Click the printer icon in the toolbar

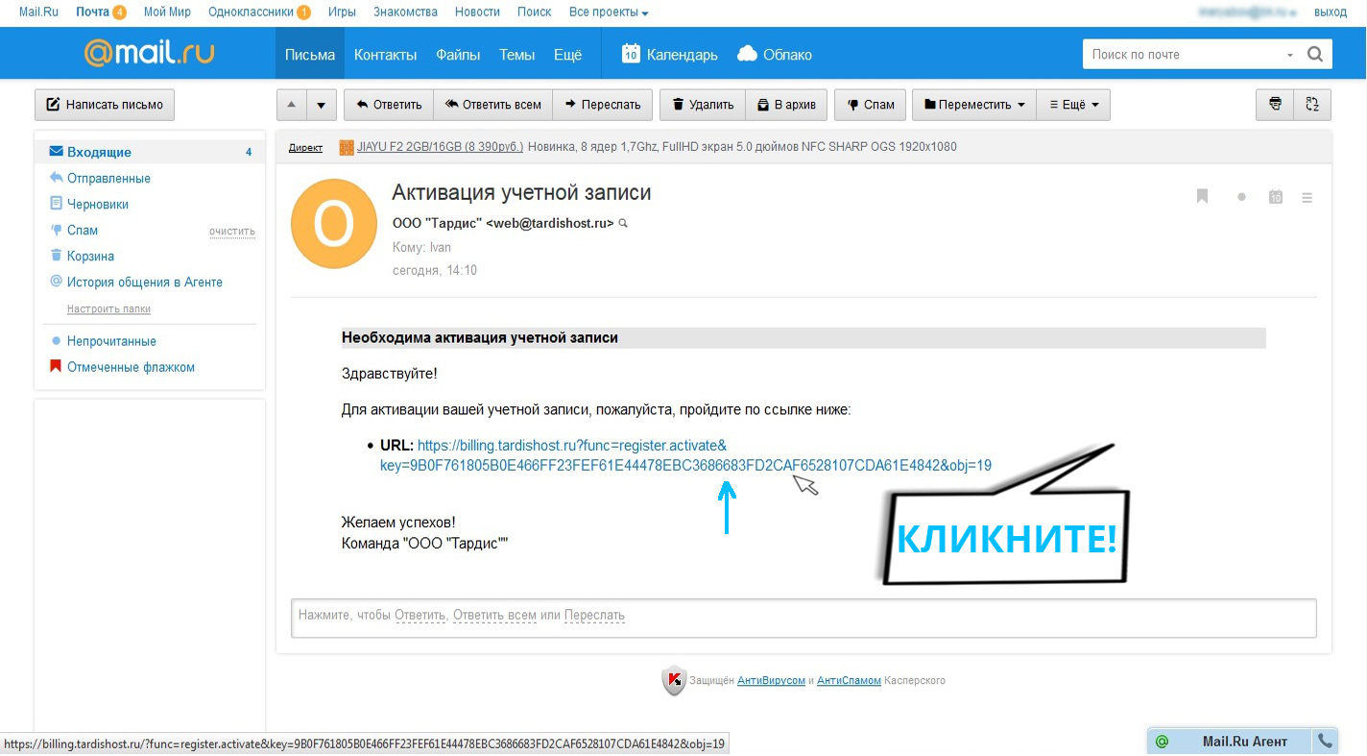pos(1275,105)
